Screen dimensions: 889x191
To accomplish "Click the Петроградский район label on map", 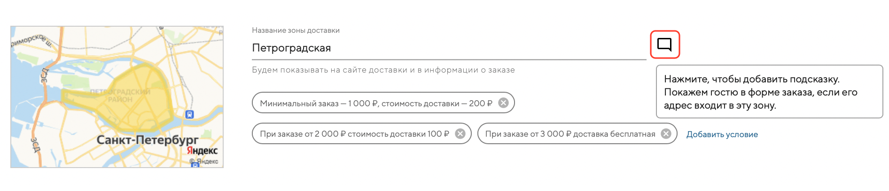I will pos(120,95).
